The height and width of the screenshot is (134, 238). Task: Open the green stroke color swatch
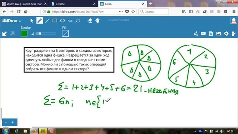coord(24,33)
